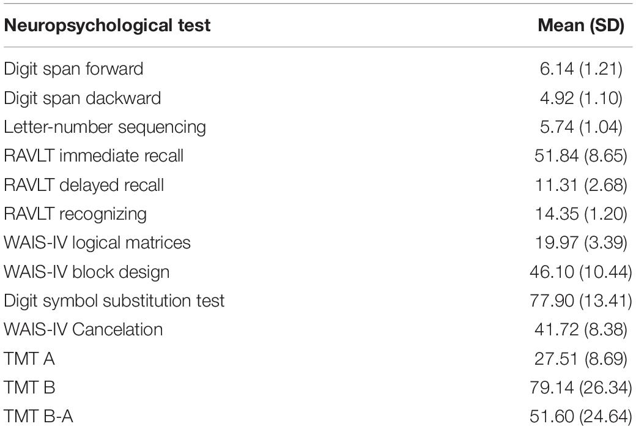Select the value 51.60 (24.64)
This screenshot has width=636, height=429.
coord(581,417)
